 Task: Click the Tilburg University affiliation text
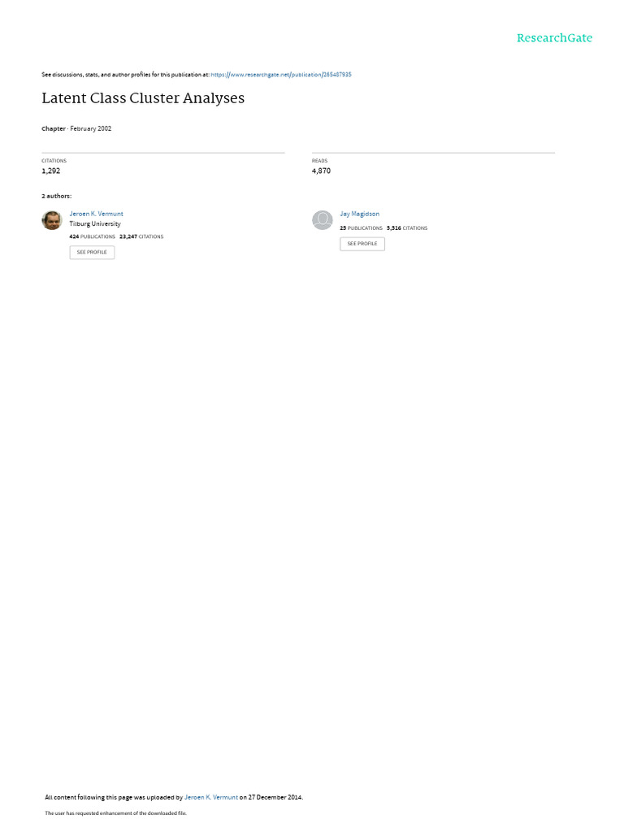point(95,224)
